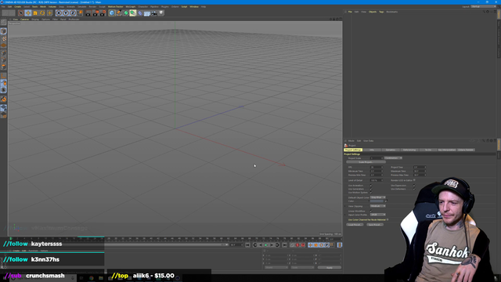Click the Scale Project button
This screenshot has width=501, height=282.
coord(366,162)
